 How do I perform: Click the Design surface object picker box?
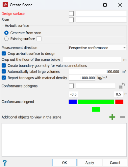point(71,14)
